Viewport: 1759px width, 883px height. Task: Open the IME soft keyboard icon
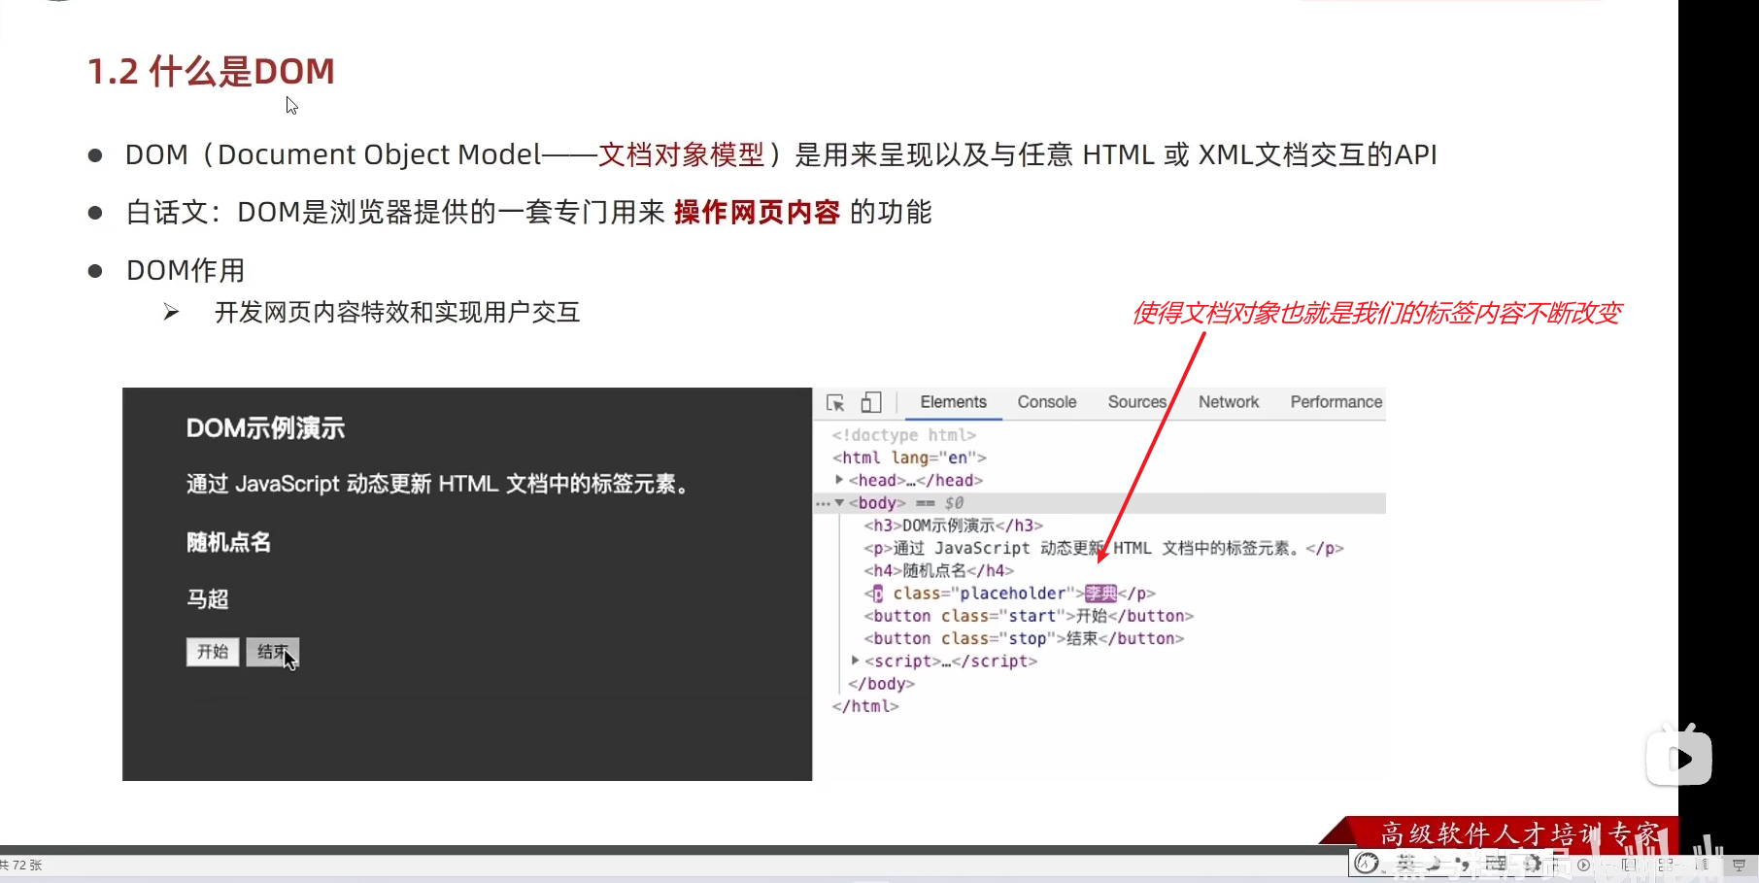tap(1496, 864)
